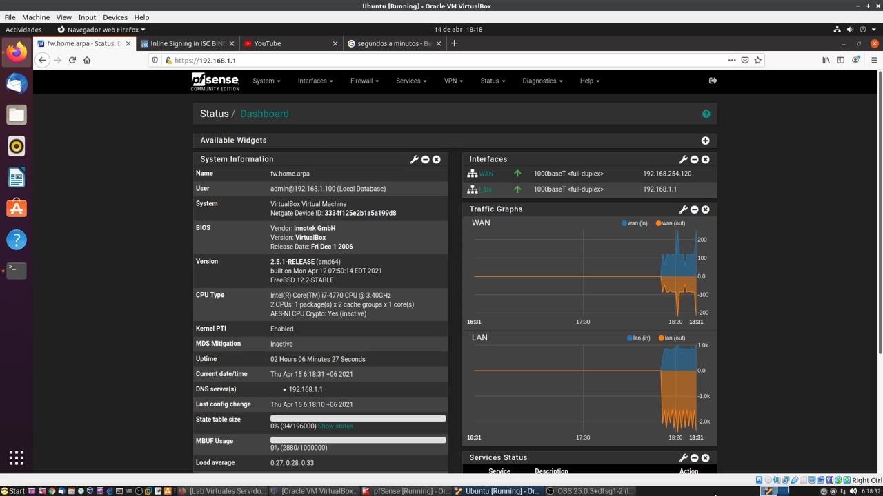The width and height of the screenshot is (883, 496).
Task: Close the Interfaces widget
Action: (706, 159)
